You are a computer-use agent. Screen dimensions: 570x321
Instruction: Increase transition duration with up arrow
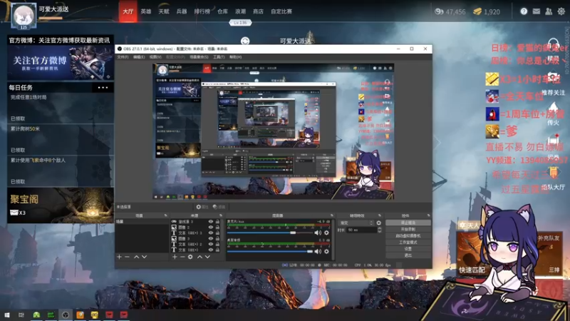380,228
